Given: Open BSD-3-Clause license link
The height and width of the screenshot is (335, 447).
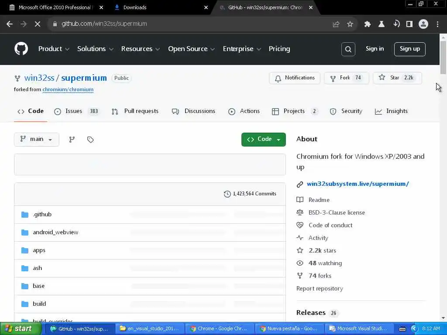Looking at the screenshot, I should pyautogui.click(x=337, y=213).
